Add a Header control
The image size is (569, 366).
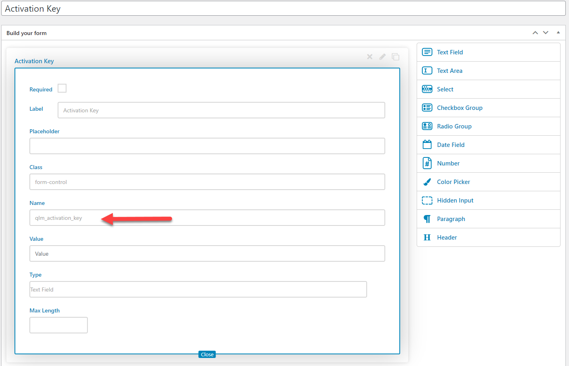[488, 237]
